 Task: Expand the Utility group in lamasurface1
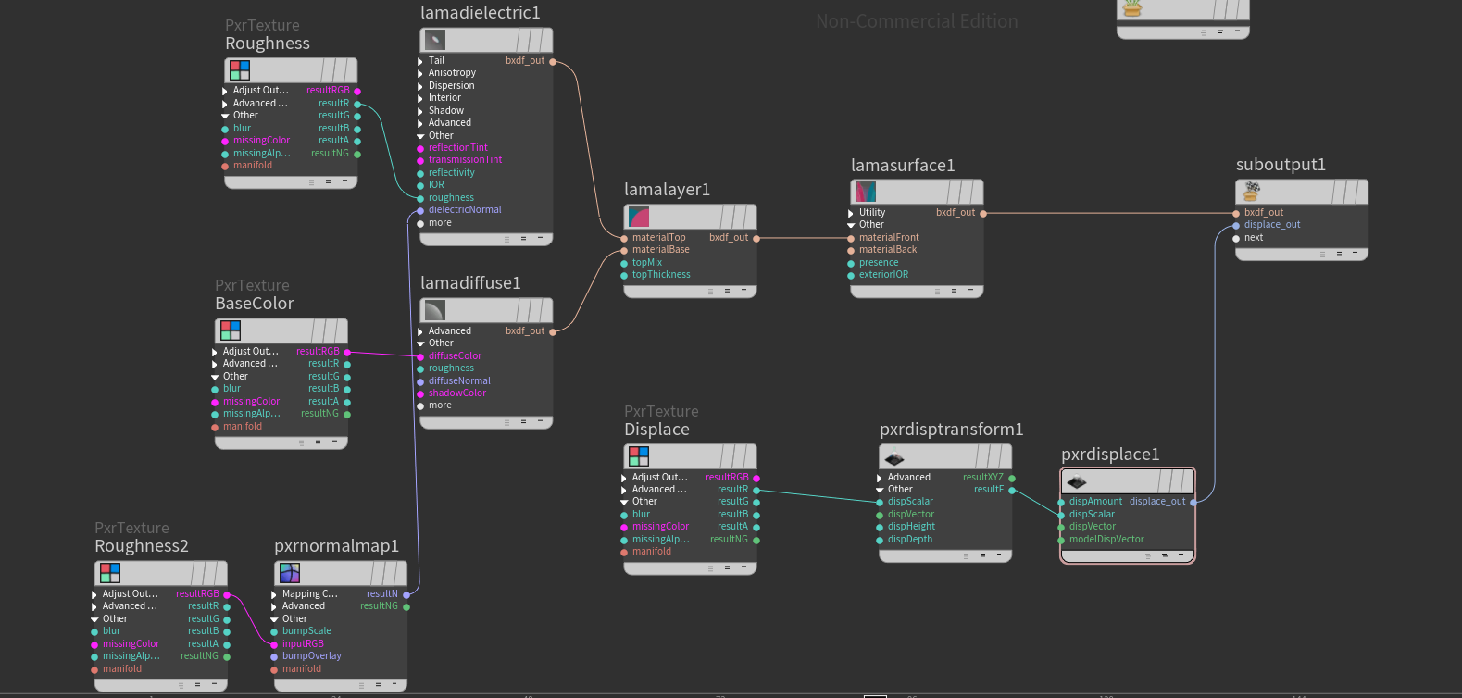tap(851, 213)
